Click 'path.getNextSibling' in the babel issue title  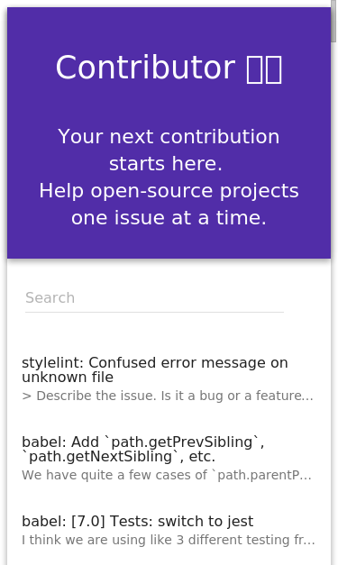pyautogui.click(x=100, y=457)
